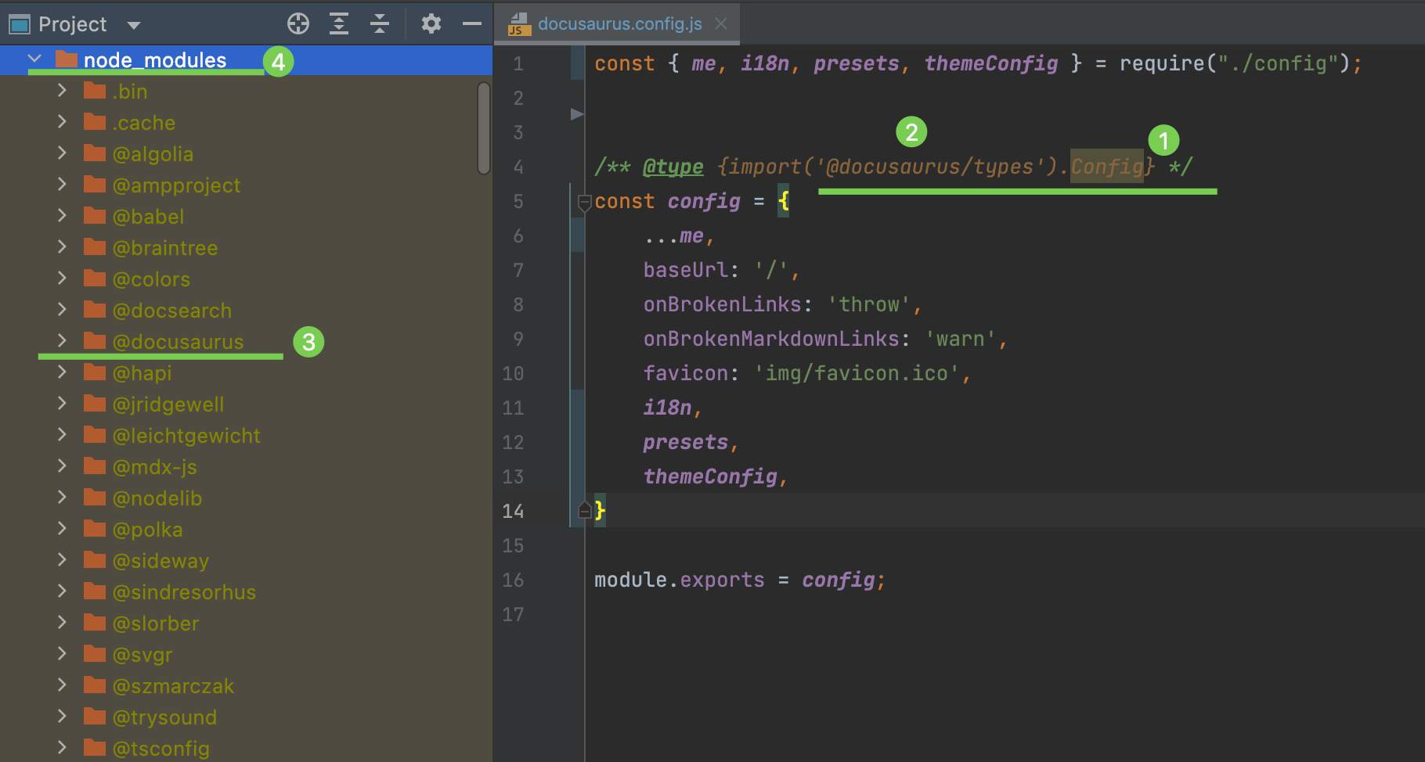Screen dimensions: 1425x762
Task: Open the Project view dropdown
Action: coord(134,25)
